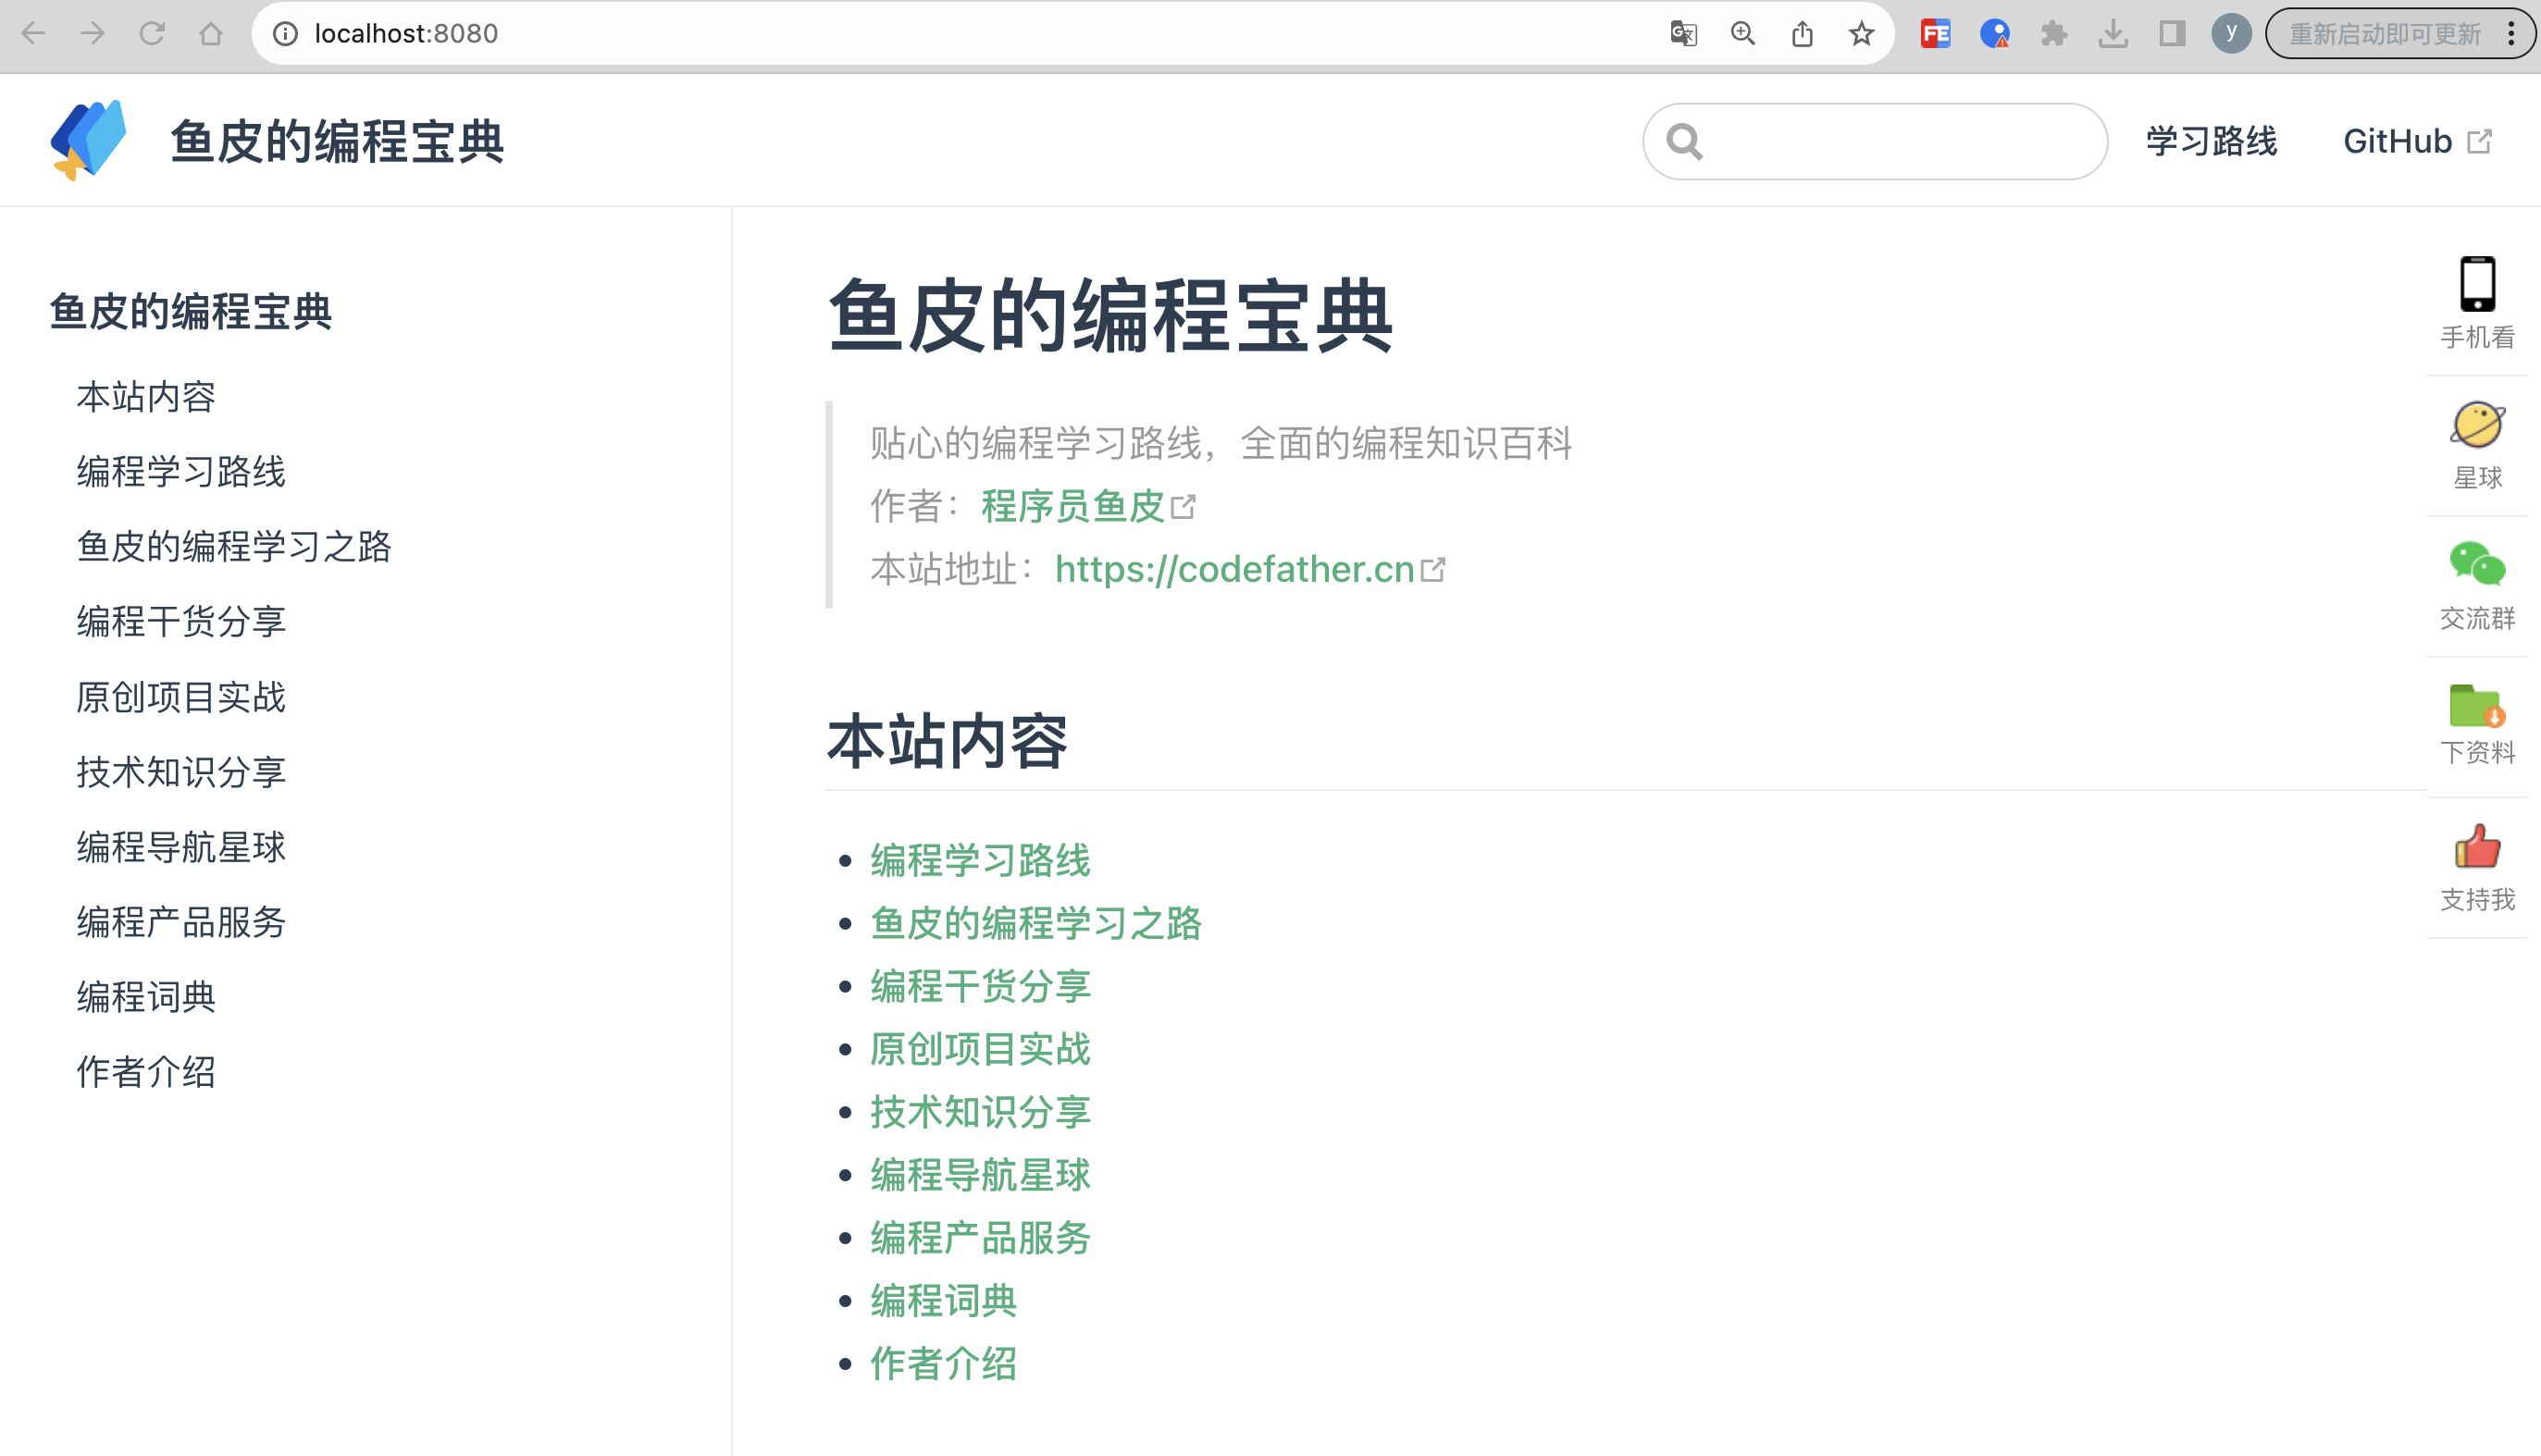This screenshot has width=2541, height=1456.
Task: Click the 编程词典 link in content list
Action: pos(943,1301)
